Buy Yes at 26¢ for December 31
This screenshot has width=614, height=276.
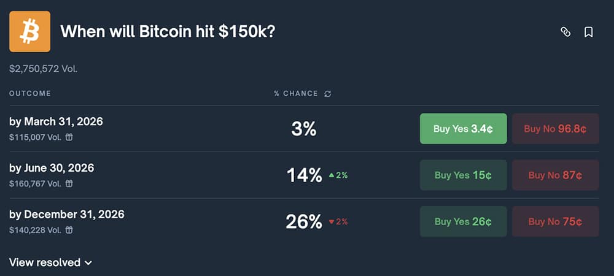point(463,221)
